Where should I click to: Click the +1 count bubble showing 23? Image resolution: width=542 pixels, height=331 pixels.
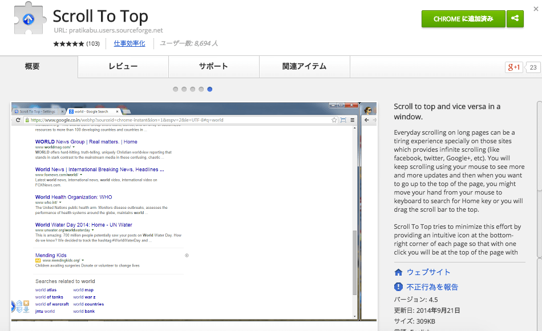[533, 67]
